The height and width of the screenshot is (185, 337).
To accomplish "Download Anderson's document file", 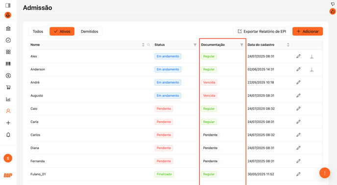I will (x=312, y=70).
